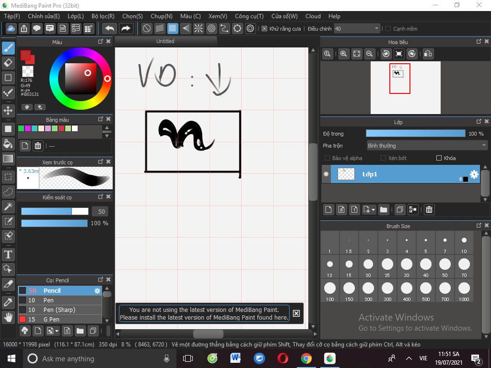Toggle Khử răng cưa checkbox
This screenshot has height=368, width=491.
coord(264,29)
